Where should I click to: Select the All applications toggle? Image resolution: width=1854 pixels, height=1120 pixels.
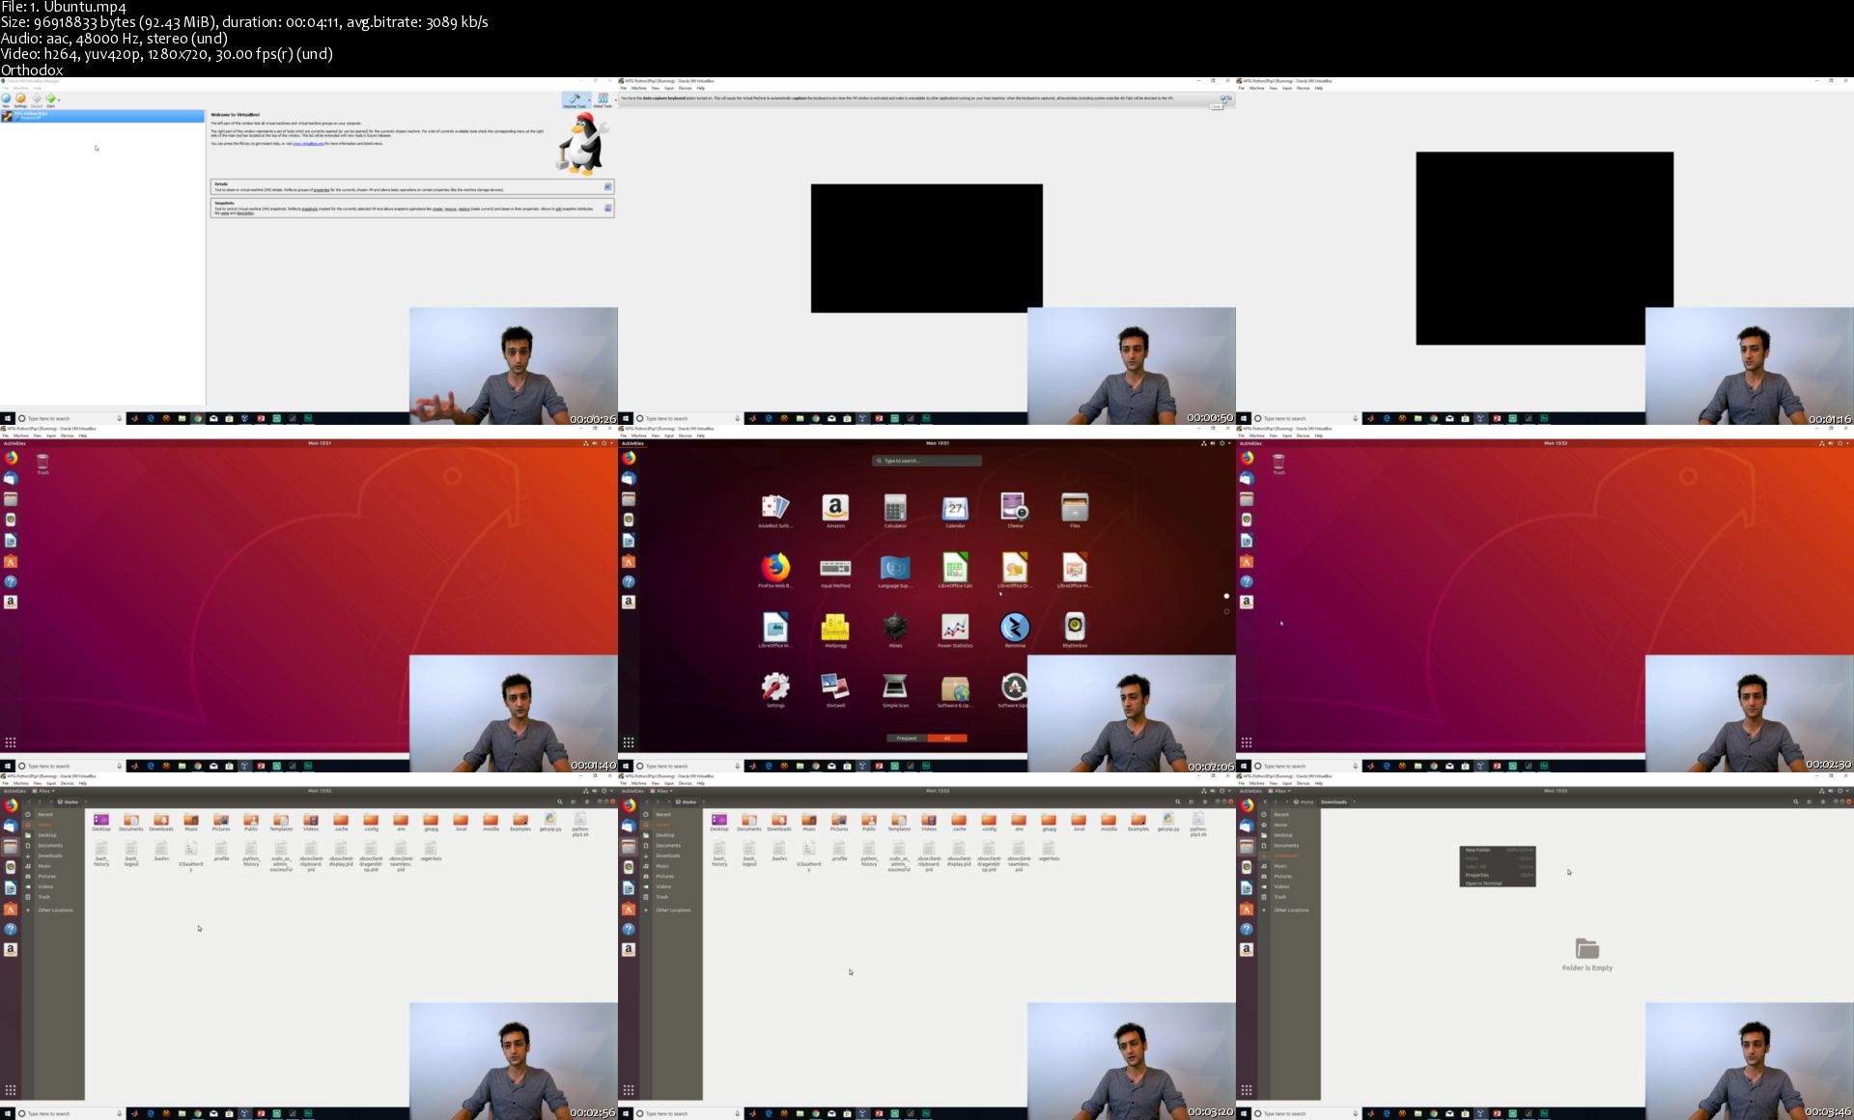[946, 738]
